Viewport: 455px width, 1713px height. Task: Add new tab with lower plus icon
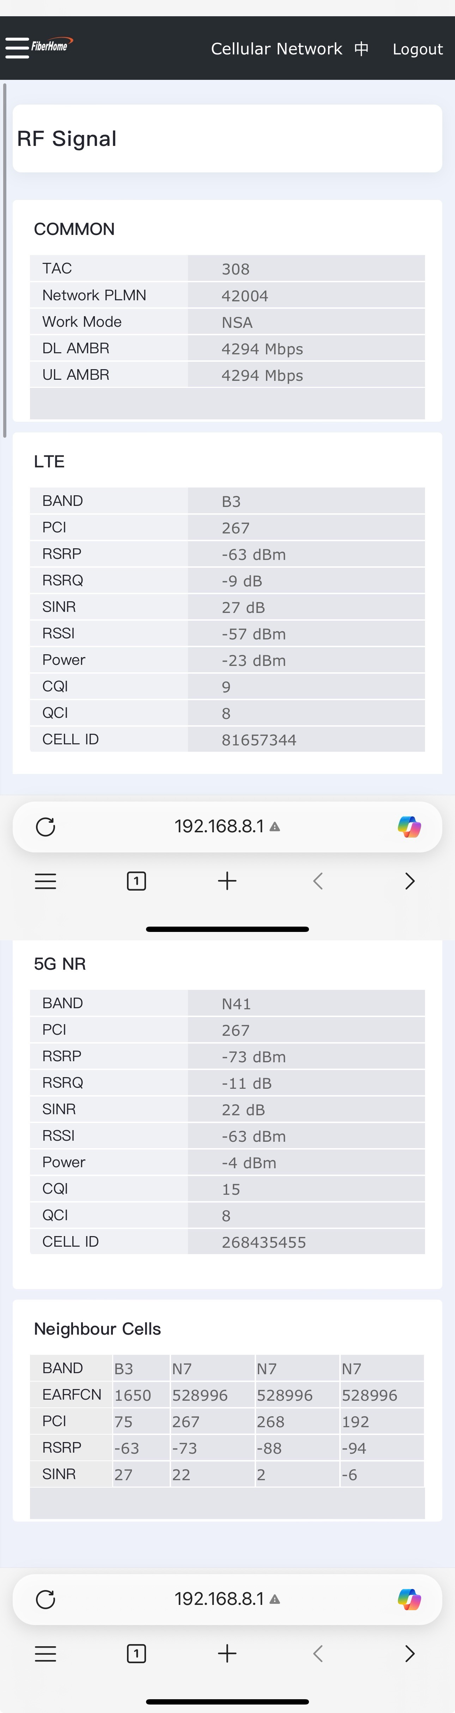click(x=227, y=1654)
